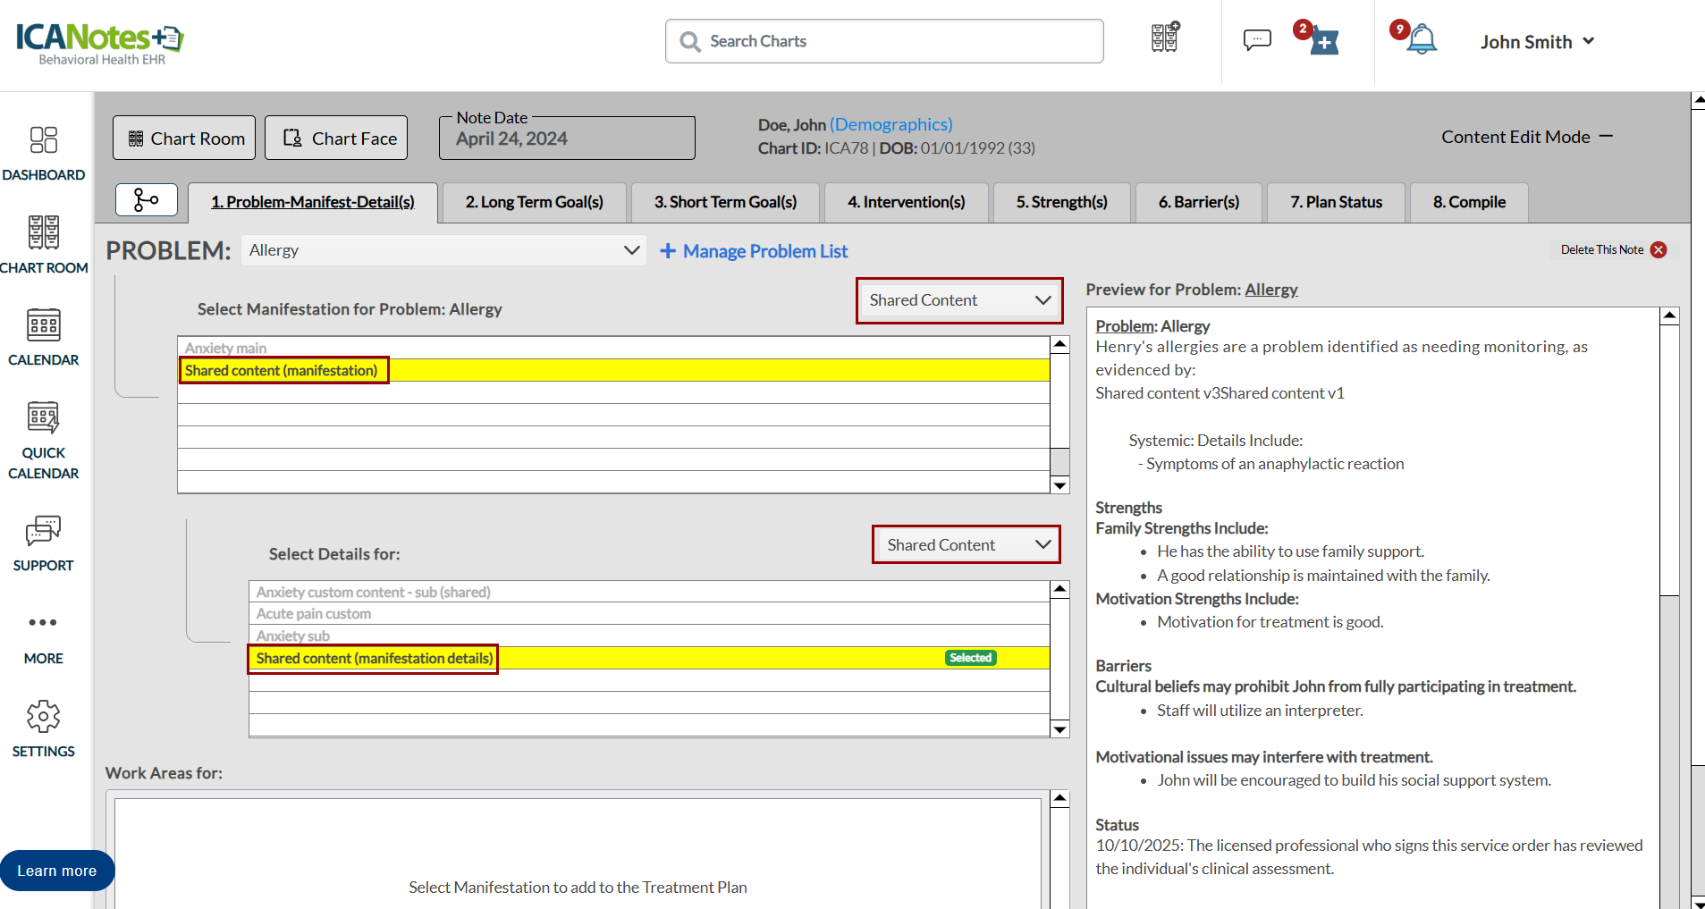The height and width of the screenshot is (909, 1705).
Task: Open John Smith user menu
Action: 1536,42
